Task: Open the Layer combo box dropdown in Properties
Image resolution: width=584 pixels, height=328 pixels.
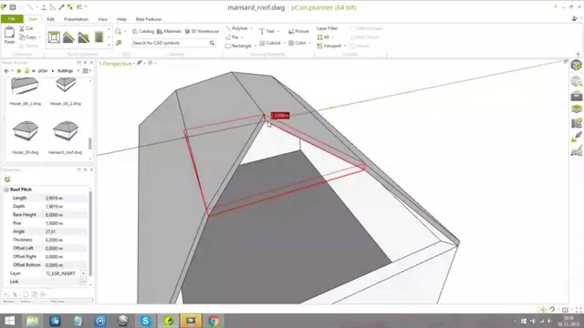Action: click(83, 273)
